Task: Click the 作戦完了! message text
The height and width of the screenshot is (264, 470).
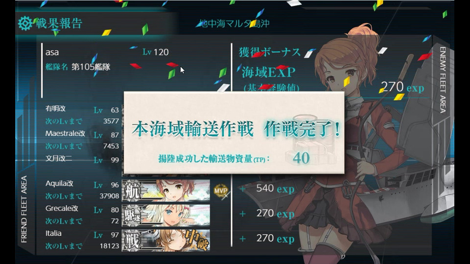Action: 302,129
